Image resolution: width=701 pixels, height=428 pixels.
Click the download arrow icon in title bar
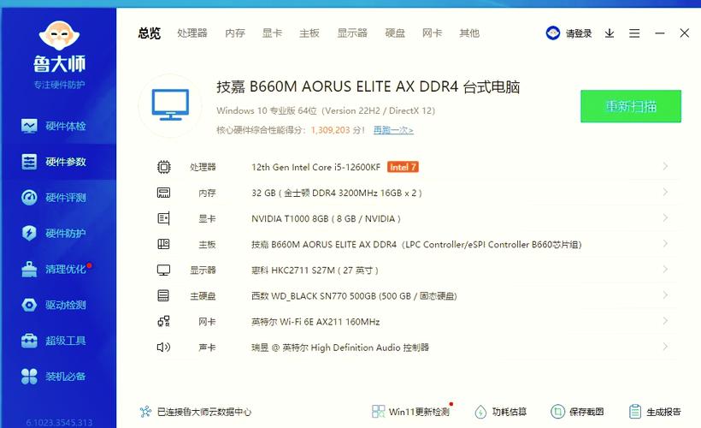coord(610,33)
